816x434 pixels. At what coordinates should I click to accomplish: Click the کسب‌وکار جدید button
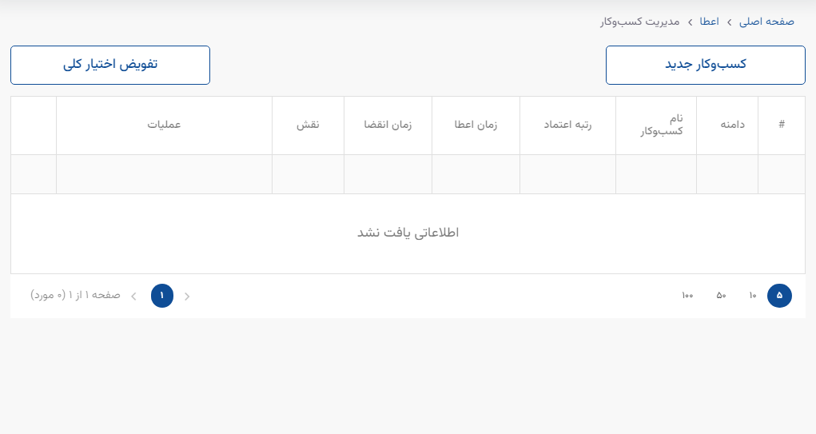tap(705, 65)
